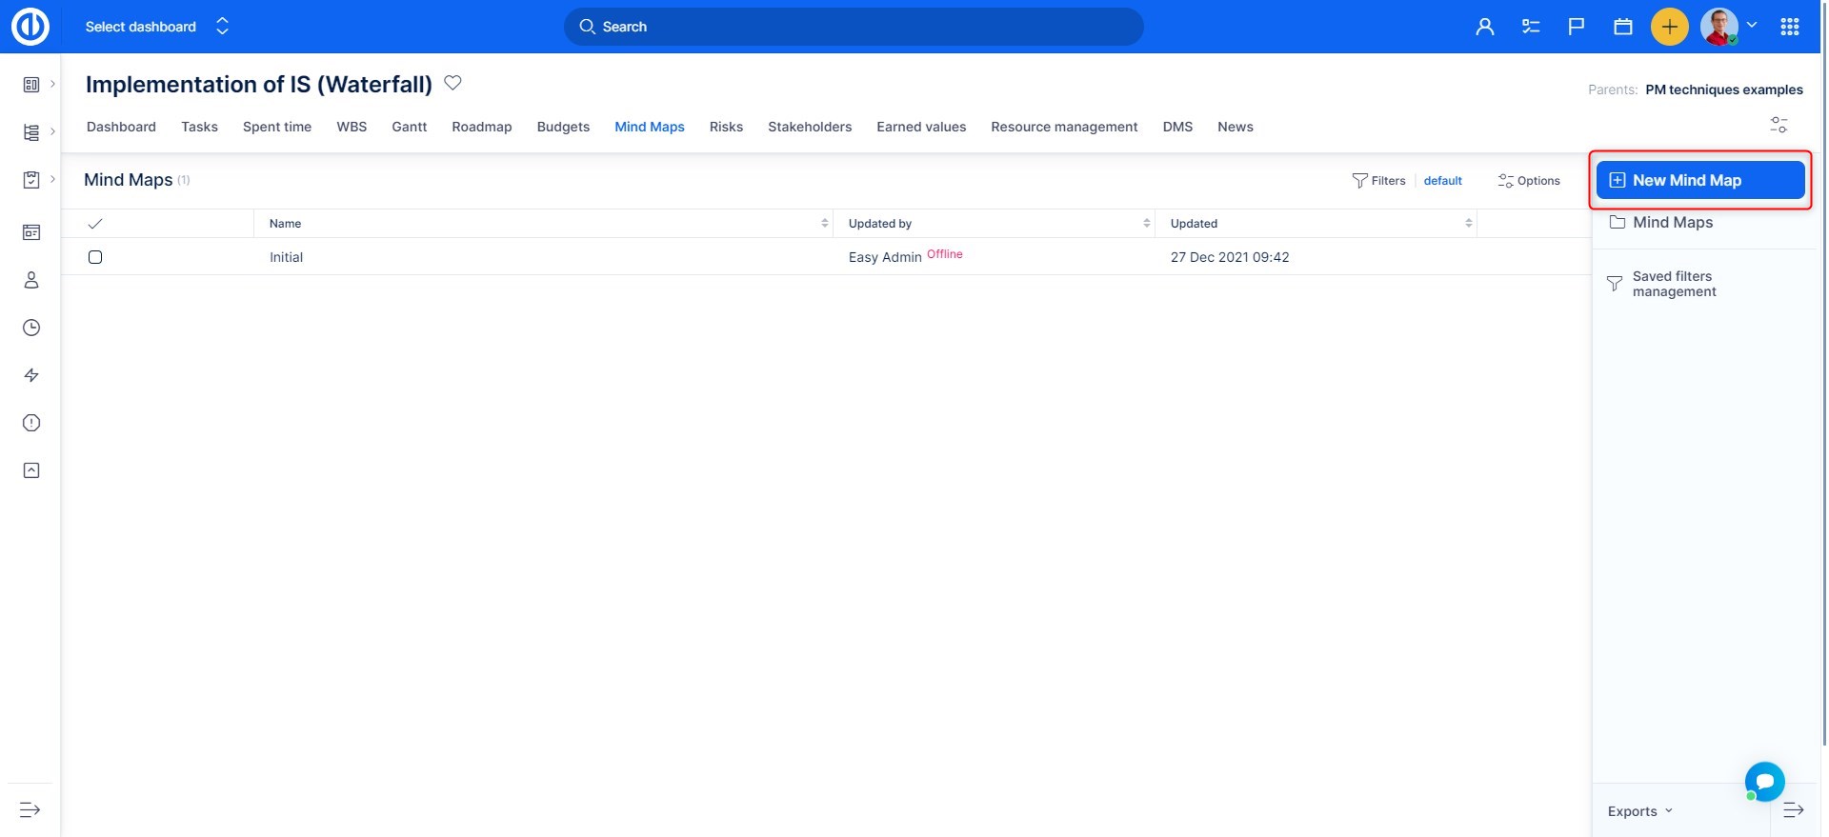Click the lightning bolt sidebar icon
This screenshot has width=1829, height=837.
[31, 375]
